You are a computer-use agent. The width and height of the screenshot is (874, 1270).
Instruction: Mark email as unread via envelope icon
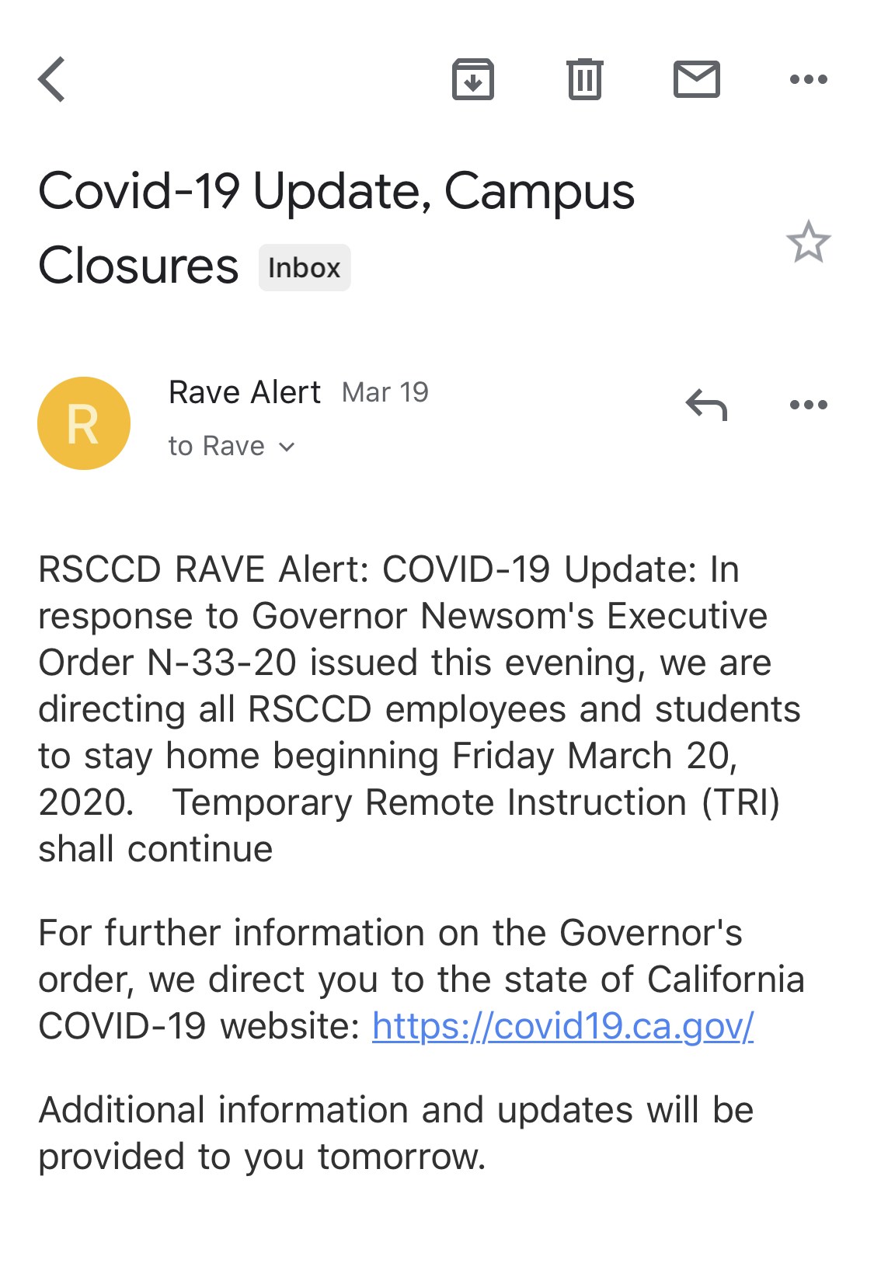(x=696, y=78)
